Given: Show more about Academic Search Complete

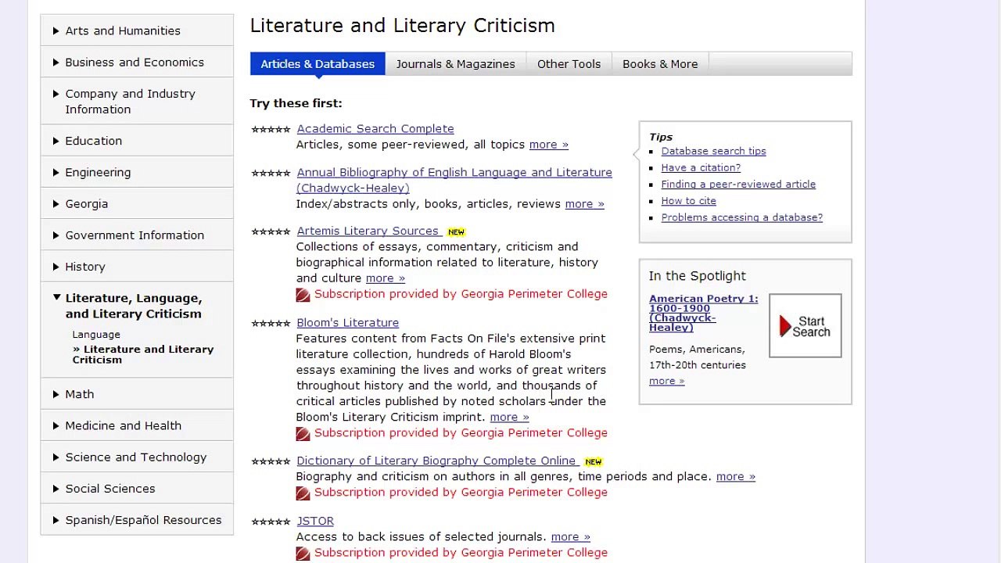Looking at the screenshot, I should coord(548,145).
